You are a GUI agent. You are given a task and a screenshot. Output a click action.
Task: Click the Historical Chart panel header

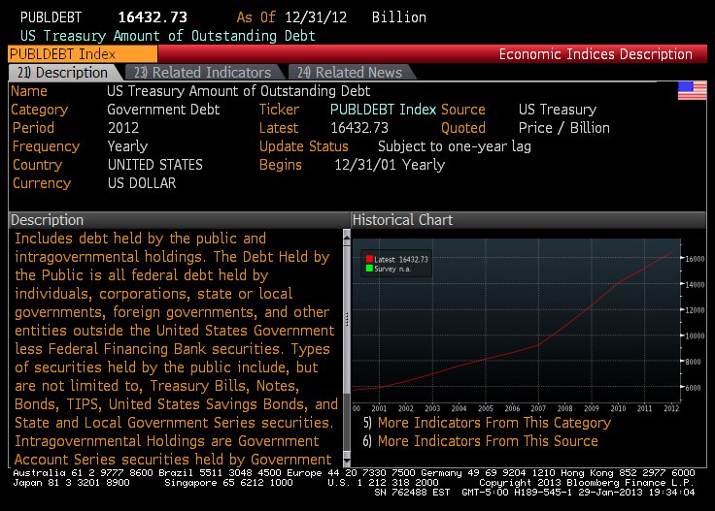(x=528, y=220)
